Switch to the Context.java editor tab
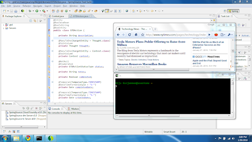This screenshot has width=252, height=142. click(58, 16)
